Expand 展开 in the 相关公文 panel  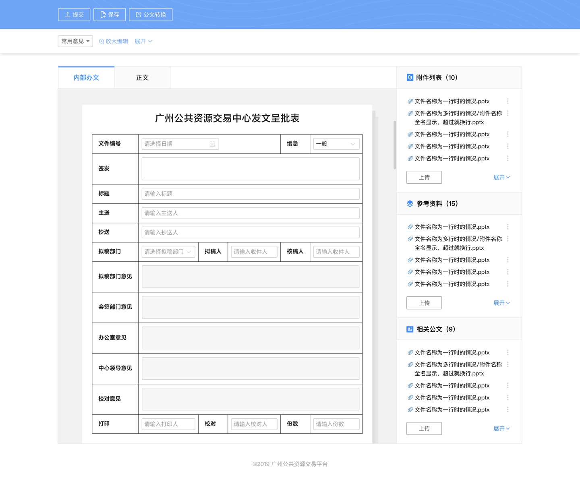pos(501,428)
